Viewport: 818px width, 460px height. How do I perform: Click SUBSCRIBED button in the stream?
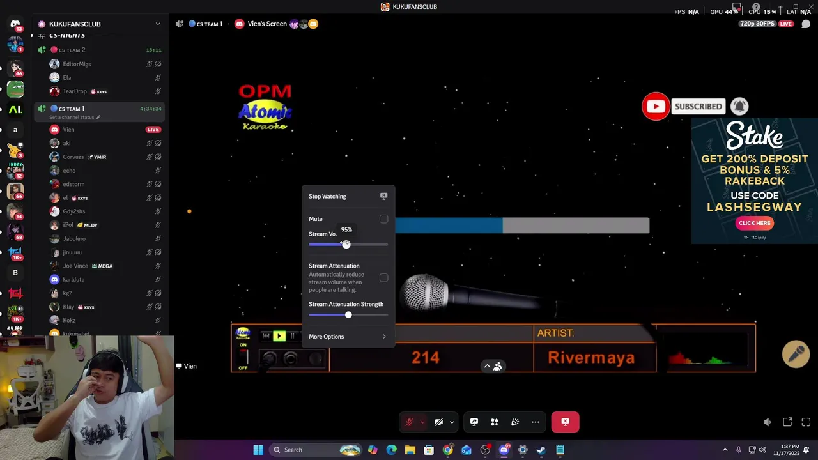[x=698, y=107]
